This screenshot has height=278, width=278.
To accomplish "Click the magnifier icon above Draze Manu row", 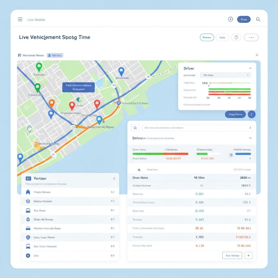I will pyautogui.click(x=139, y=170).
